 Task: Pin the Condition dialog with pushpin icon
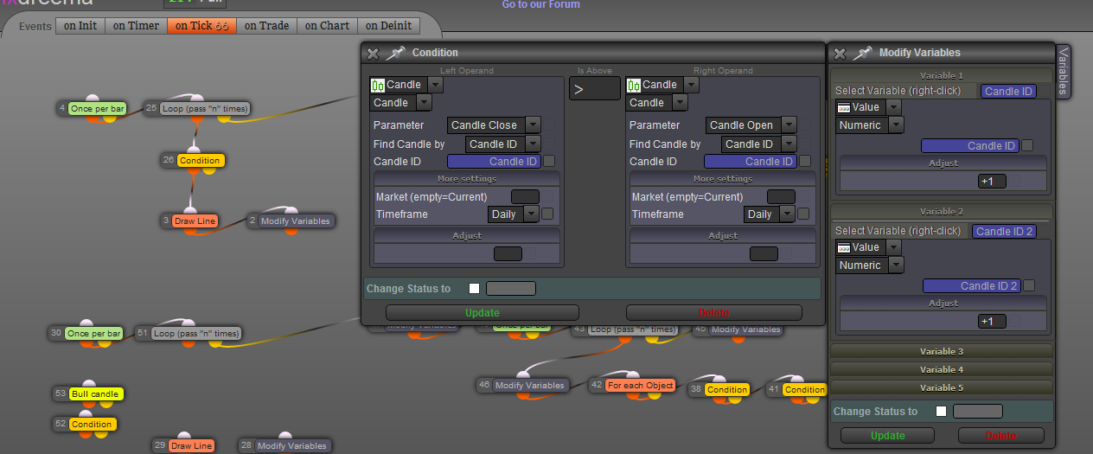(395, 53)
